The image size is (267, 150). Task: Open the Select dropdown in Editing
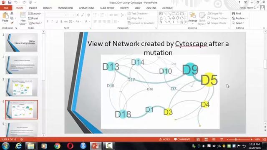pyautogui.click(x=238, y=23)
